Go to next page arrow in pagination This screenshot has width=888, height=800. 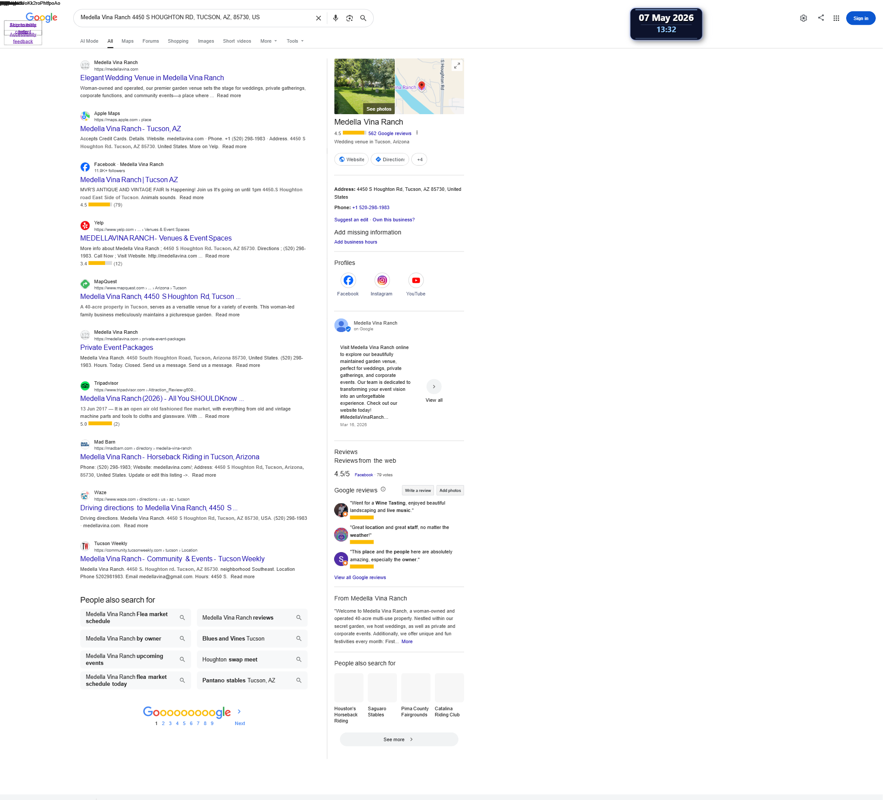(x=239, y=711)
